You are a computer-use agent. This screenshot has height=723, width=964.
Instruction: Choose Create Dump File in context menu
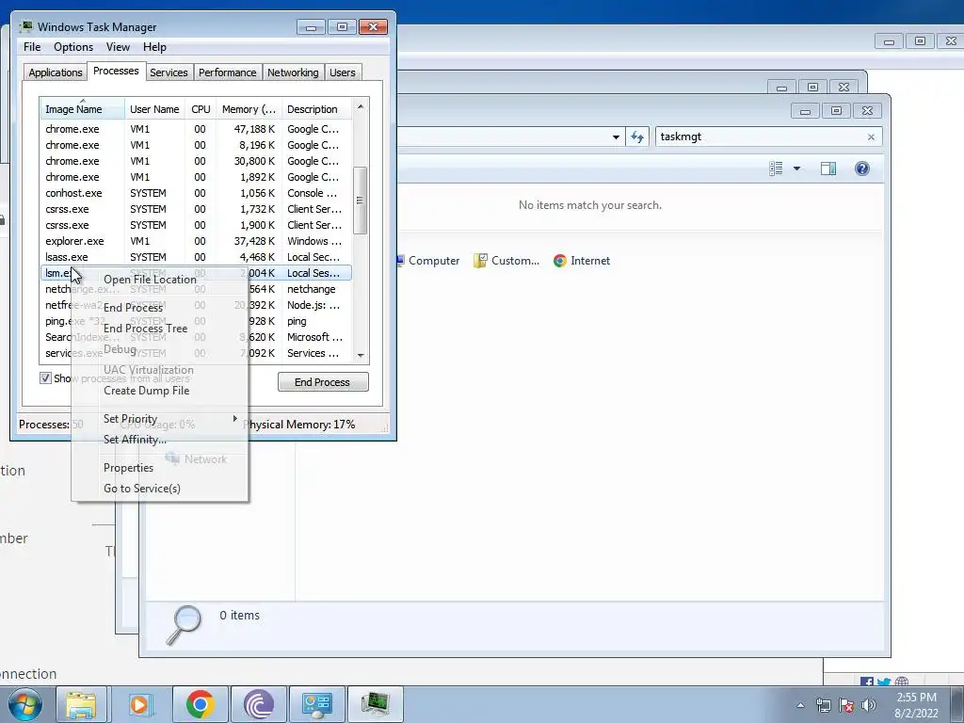click(146, 391)
